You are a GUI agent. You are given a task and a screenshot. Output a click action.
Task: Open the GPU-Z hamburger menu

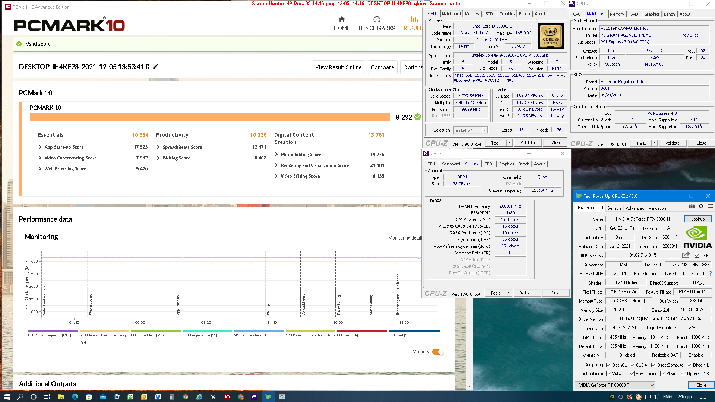[x=711, y=206]
